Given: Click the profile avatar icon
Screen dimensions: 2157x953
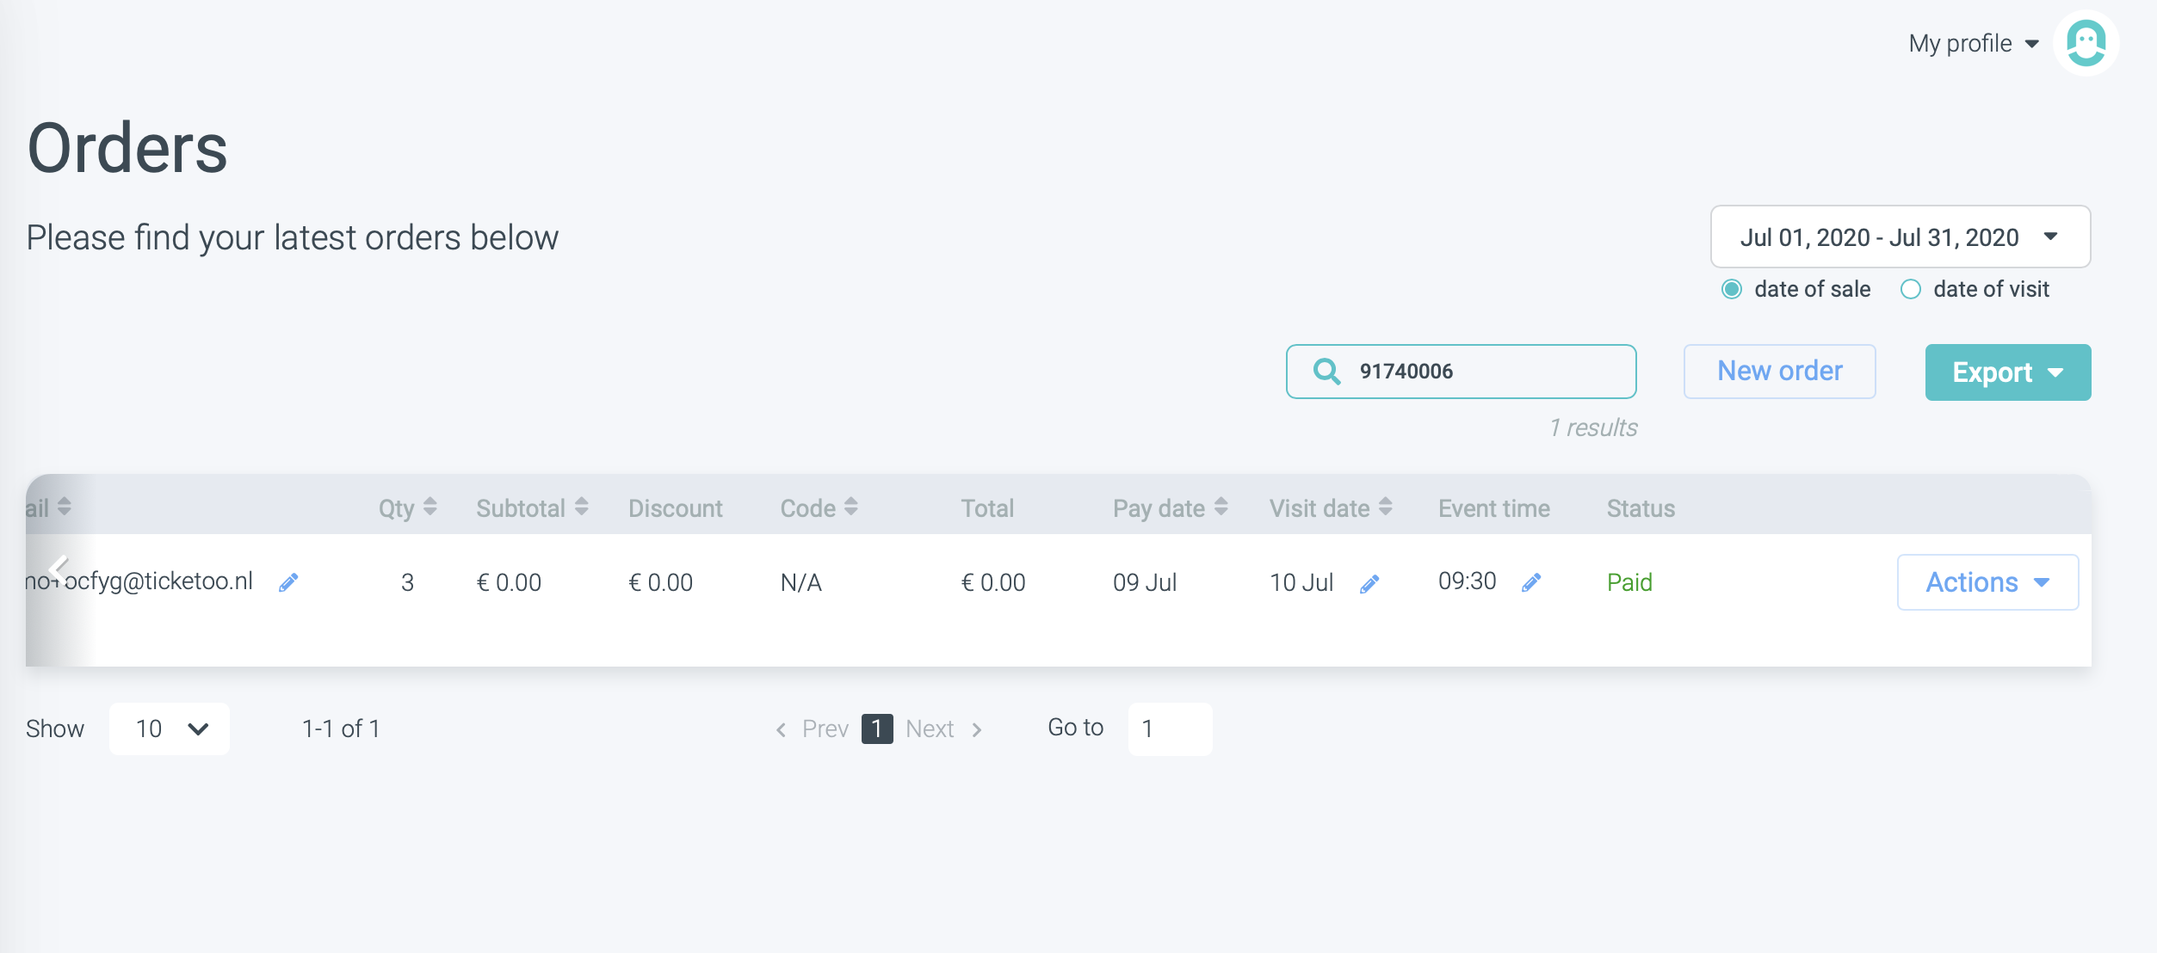Looking at the screenshot, I should click(2086, 43).
